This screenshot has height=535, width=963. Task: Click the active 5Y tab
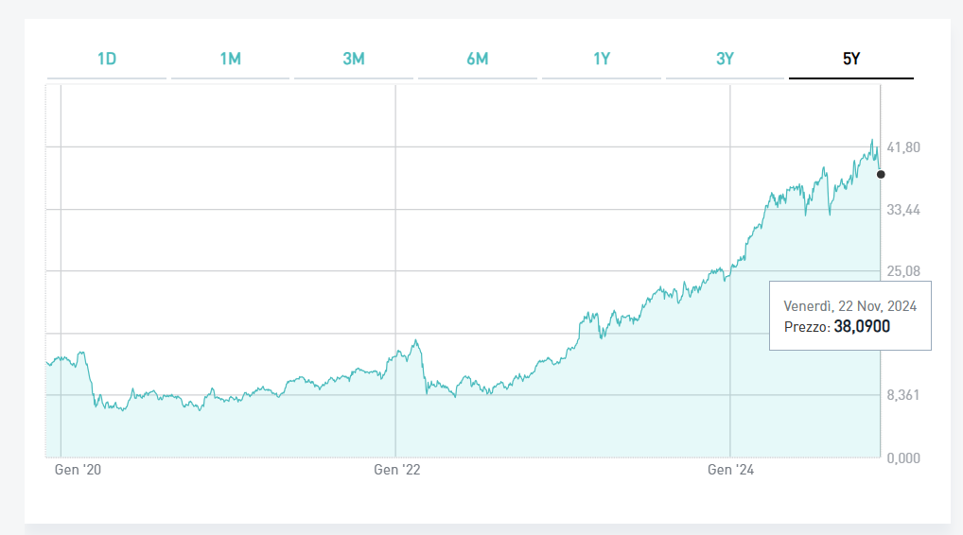(851, 59)
